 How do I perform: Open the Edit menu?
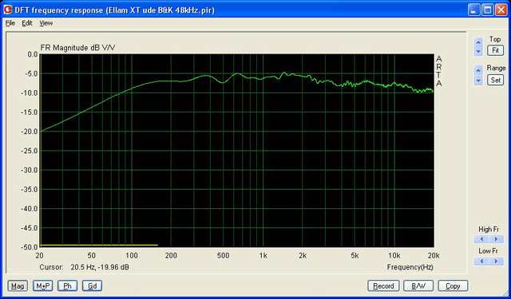coord(27,23)
